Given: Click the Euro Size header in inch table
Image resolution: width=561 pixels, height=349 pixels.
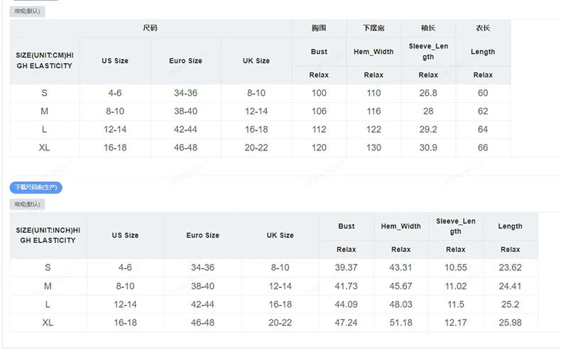Looking at the screenshot, I should 202,236.
